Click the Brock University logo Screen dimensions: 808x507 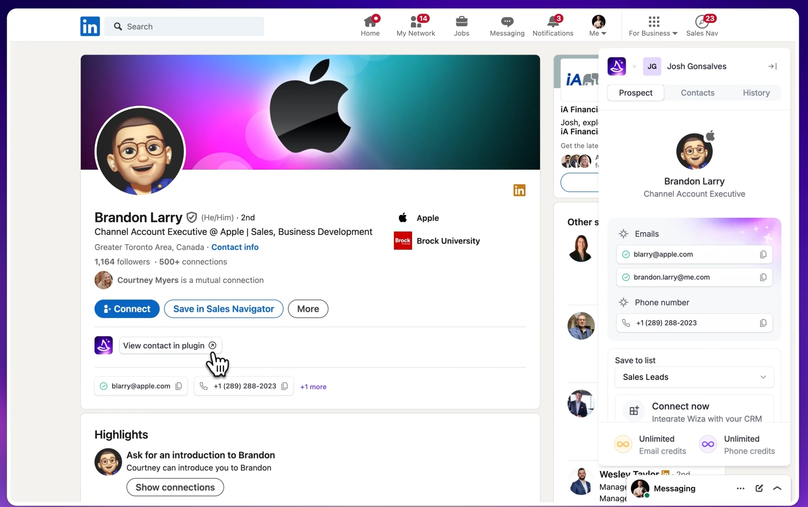click(403, 241)
